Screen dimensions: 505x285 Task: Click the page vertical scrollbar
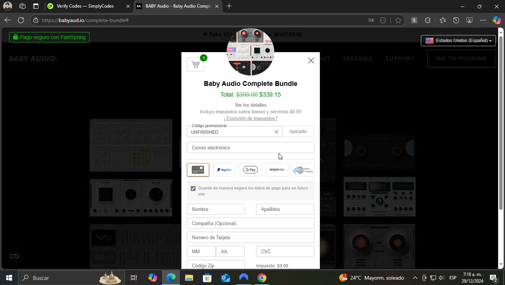pos(501,123)
